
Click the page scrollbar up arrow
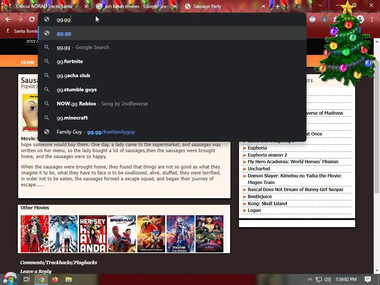coord(377,42)
